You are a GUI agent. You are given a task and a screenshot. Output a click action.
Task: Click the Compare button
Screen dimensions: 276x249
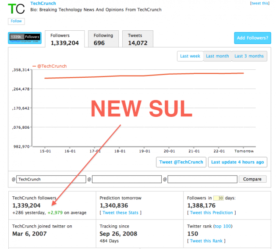click(x=252, y=179)
